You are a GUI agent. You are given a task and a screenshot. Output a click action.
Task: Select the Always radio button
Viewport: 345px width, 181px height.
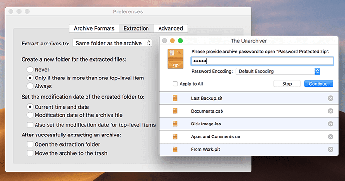coord(30,86)
